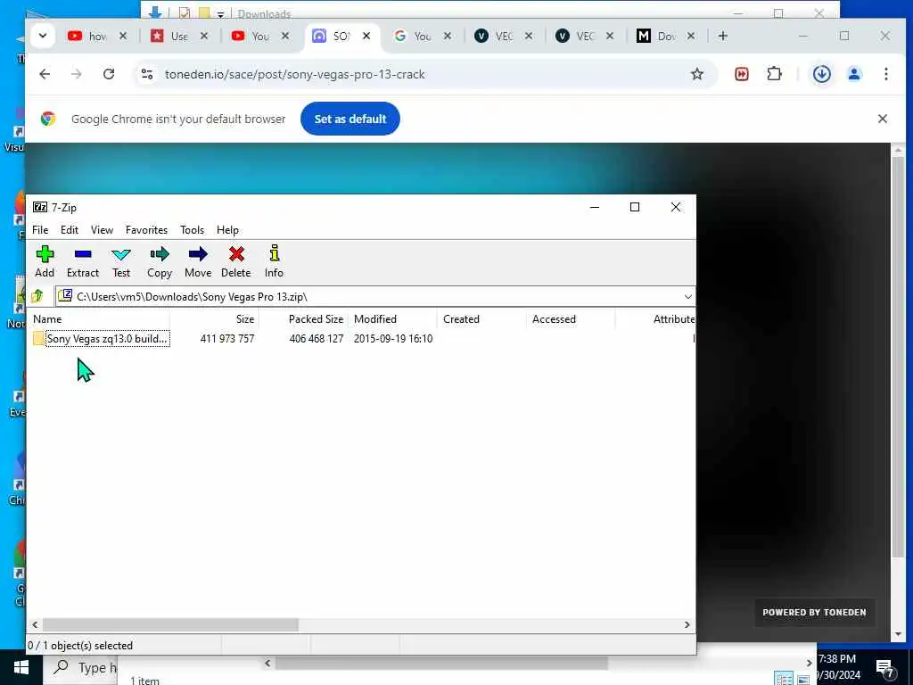The image size is (913, 685).
Task: Click the 7-Zip scroll left arrow
Action: click(35, 624)
